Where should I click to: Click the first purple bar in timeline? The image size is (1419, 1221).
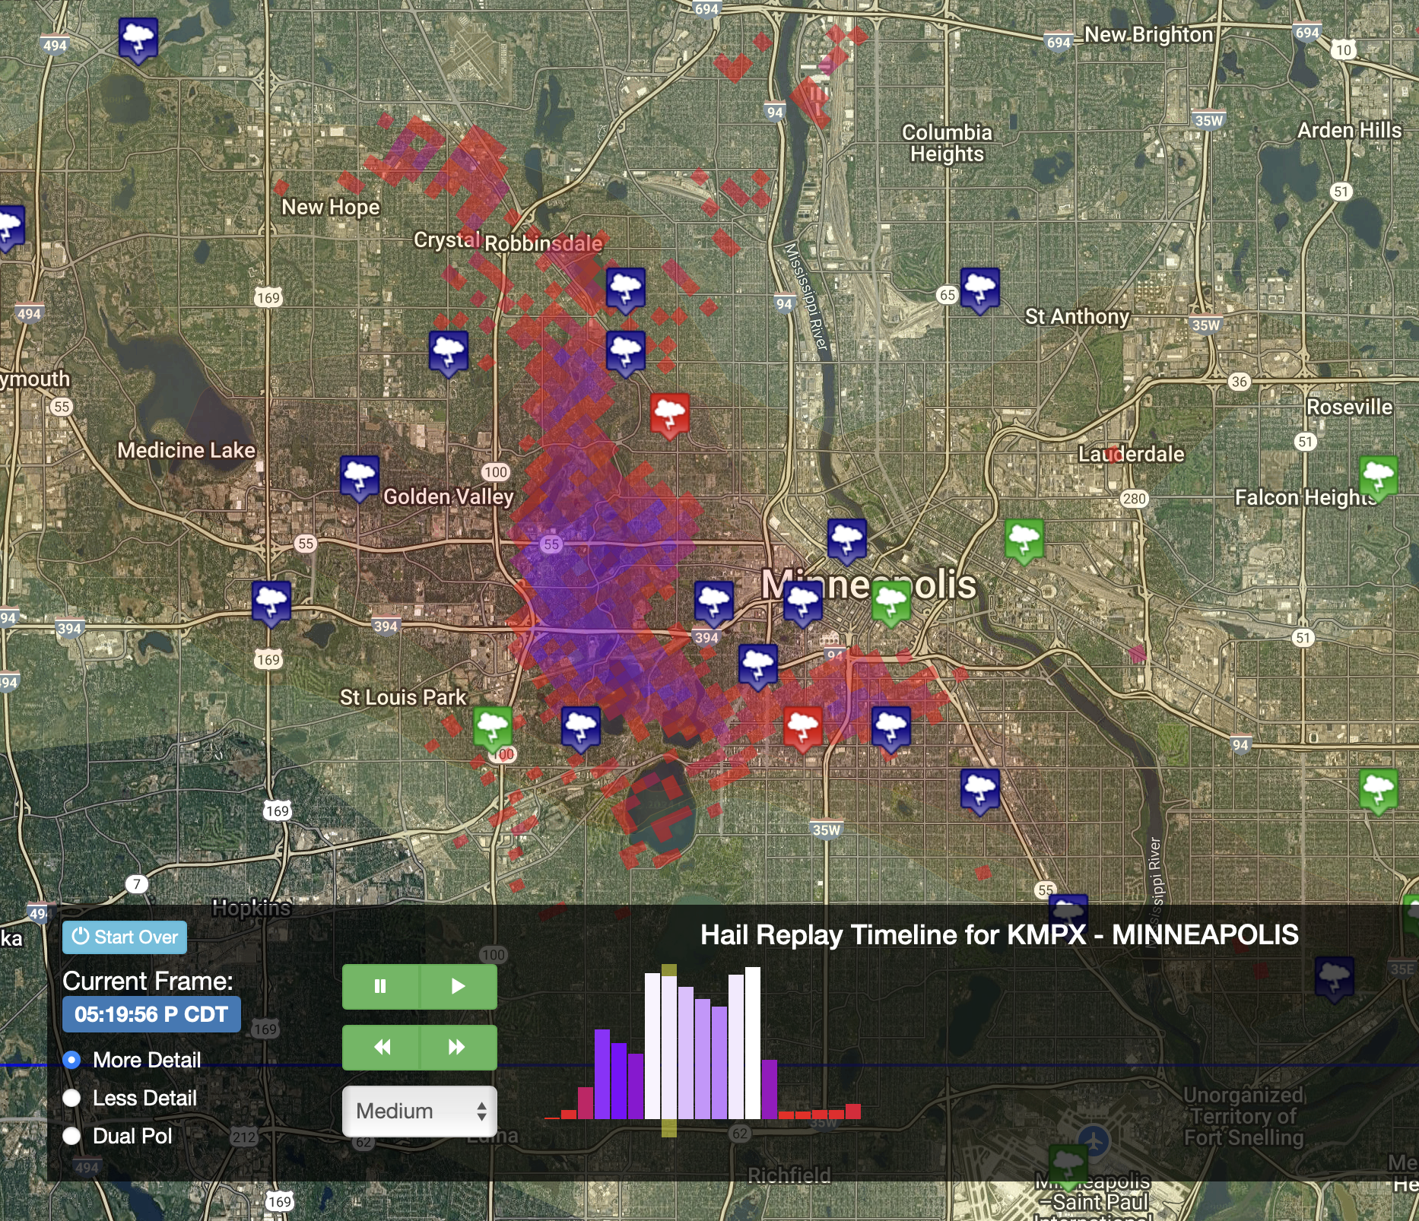[x=602, y=1074]
